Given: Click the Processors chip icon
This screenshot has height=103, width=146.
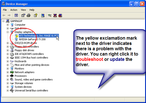Looking at the screenshot, I should pos(12,76).
